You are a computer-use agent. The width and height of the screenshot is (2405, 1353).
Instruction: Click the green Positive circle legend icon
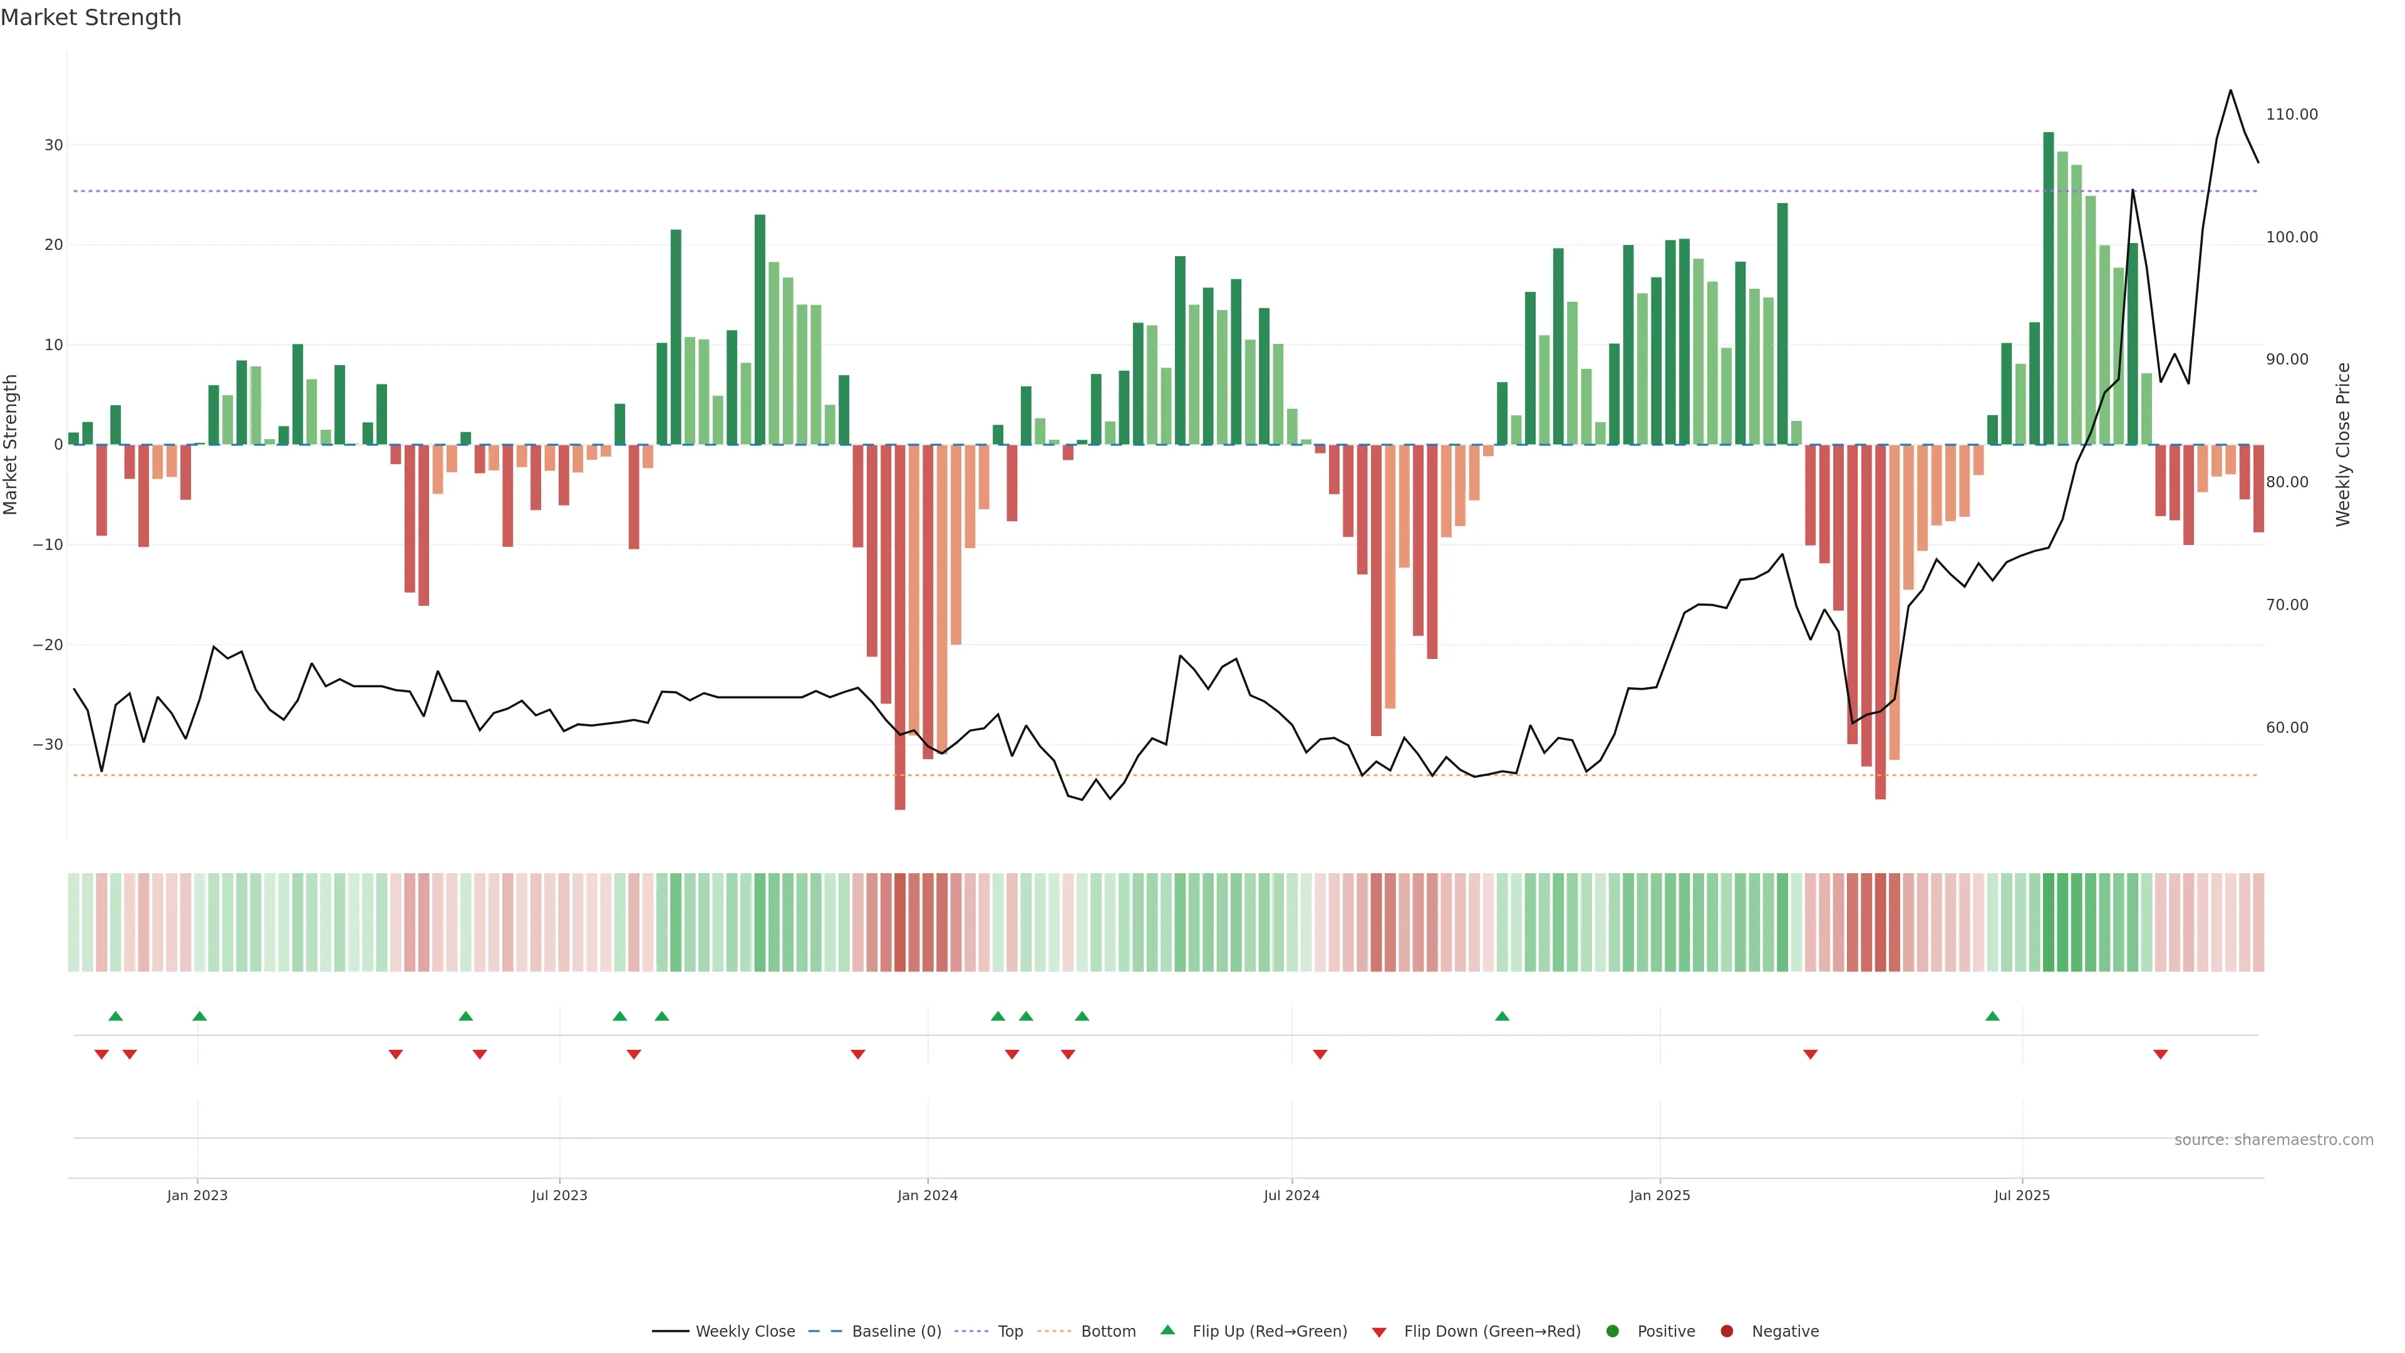(1612, 1330)
